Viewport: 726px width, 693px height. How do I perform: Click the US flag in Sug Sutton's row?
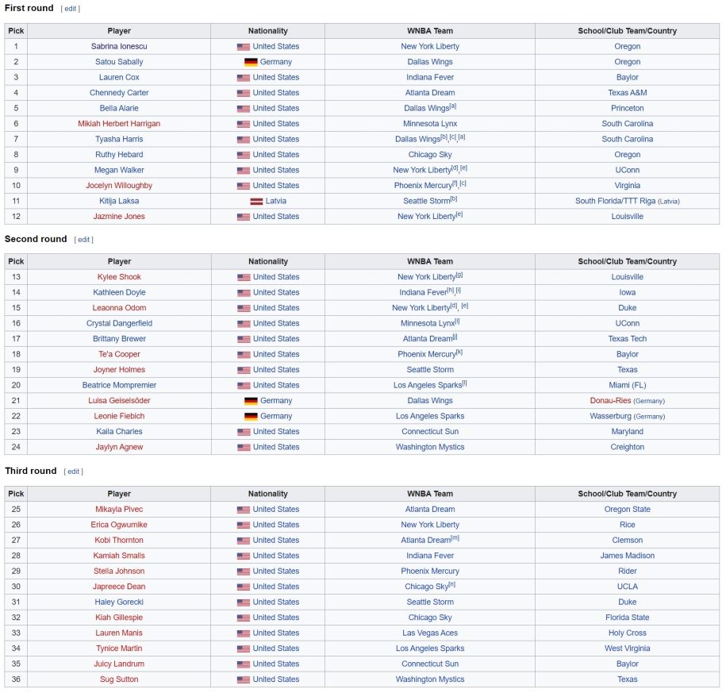(x=243, y=680)
